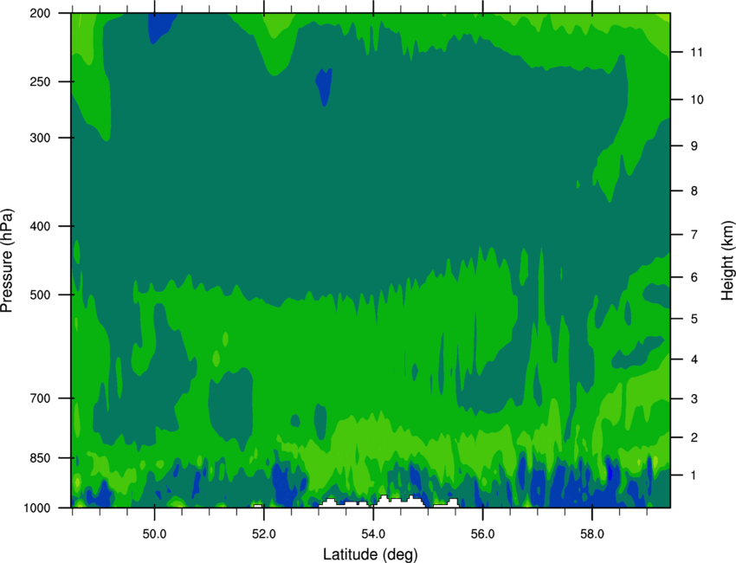The image size is (736, 563).
Task: Click the 7 km height tick label
Action: click(694, 235)
